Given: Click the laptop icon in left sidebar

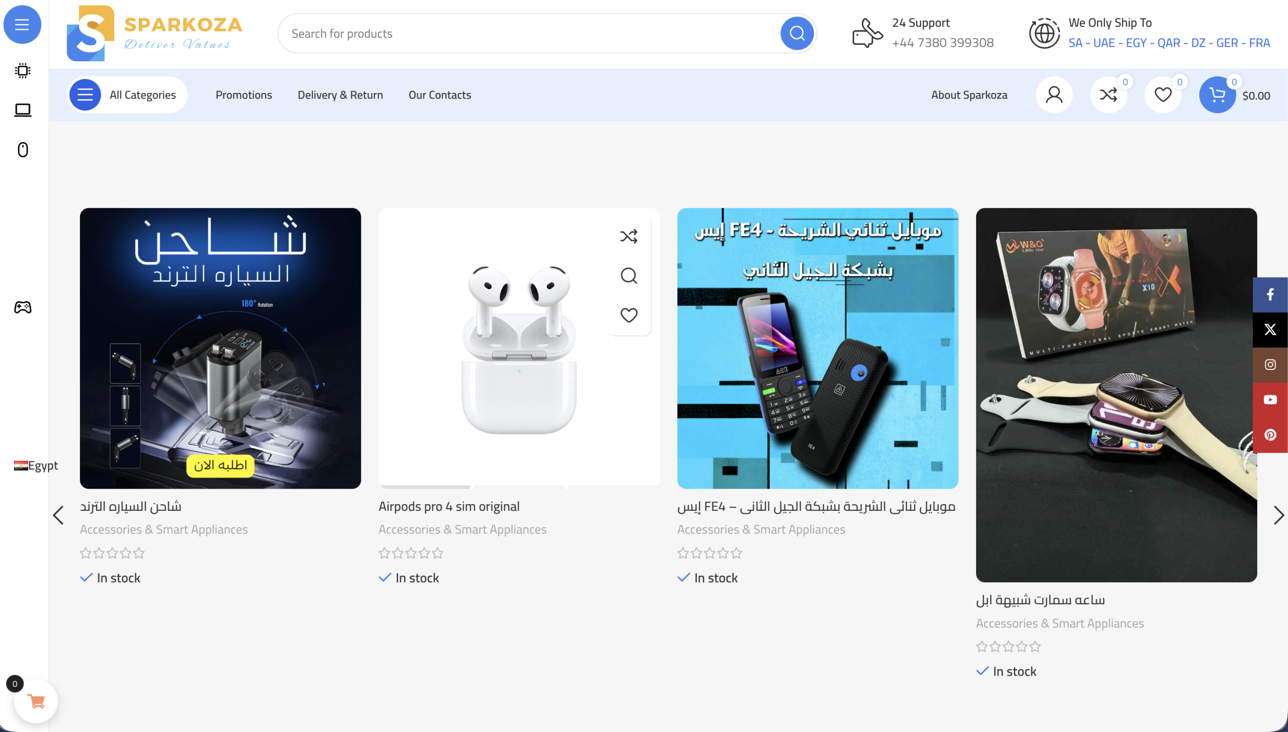Looking at the screenshot, I should 23,110.
